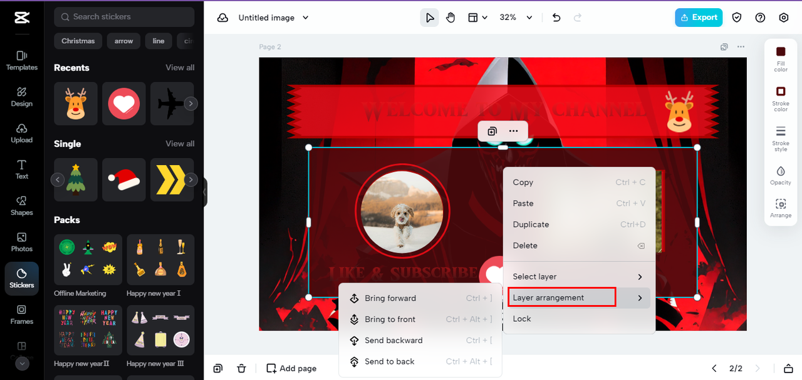Image resolution: width=802 pixels, height=380 pixels.
Task: Choose Delete from context menu
Action: (578, 246)
